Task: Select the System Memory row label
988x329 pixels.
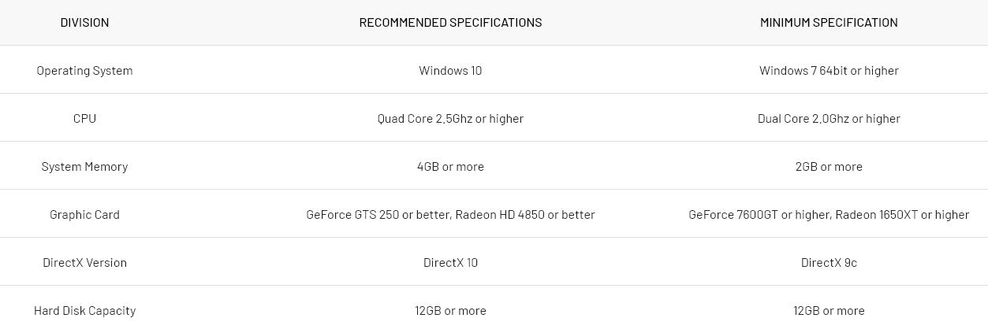Action: coord(84,166)
